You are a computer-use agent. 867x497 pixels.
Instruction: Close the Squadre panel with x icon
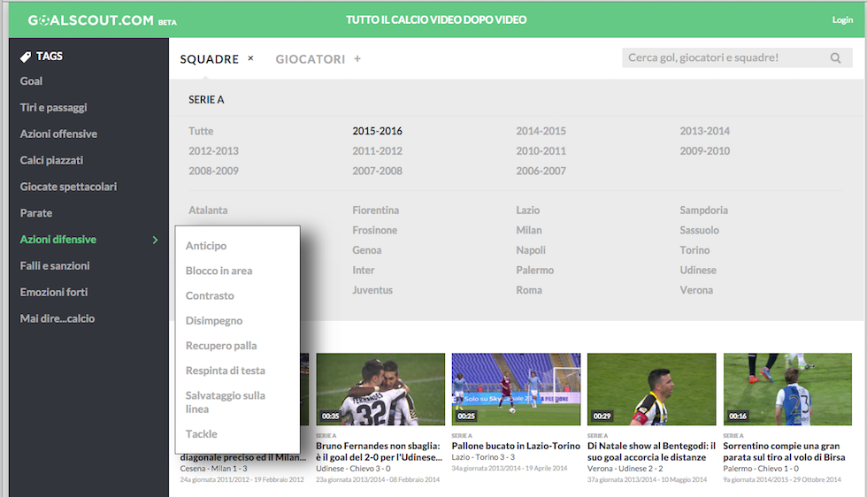click(250, 58)
